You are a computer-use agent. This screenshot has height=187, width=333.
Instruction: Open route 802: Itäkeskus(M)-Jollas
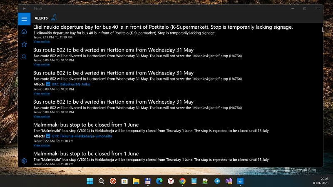coord(71,84)
